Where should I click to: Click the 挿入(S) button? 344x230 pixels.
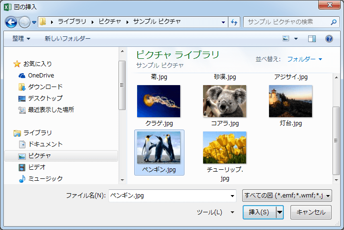click(x=259, y=212)
